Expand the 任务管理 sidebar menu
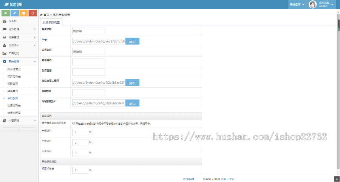This screenshot has width=340, height=182. coord(19,29)
